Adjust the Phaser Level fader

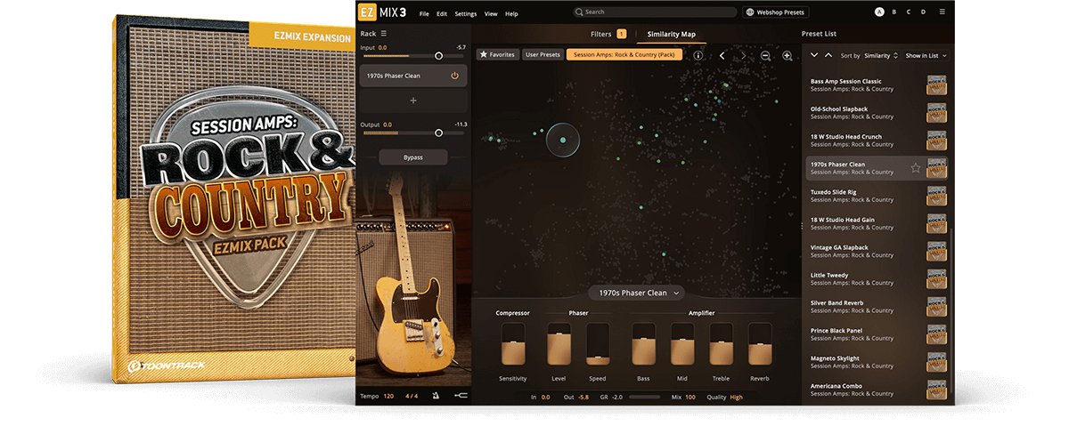click(x=559, y=344)
